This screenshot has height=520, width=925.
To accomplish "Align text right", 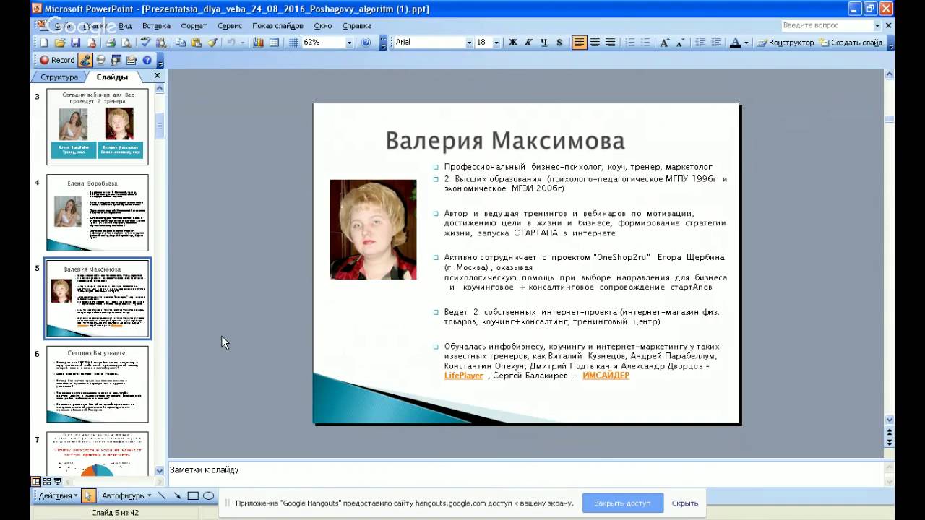I will click(x=611, y=43).
